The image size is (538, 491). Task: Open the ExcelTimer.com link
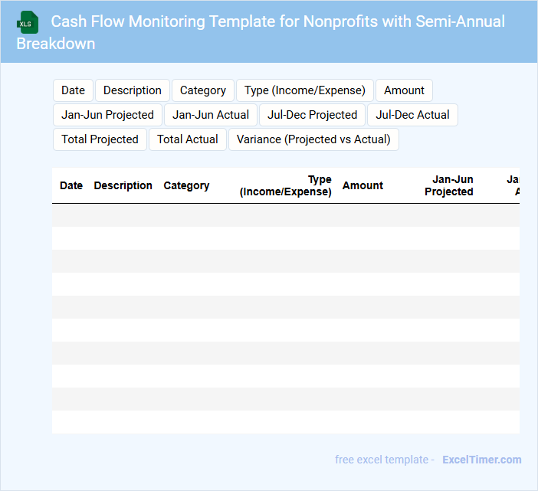click(x=481, y=460)
